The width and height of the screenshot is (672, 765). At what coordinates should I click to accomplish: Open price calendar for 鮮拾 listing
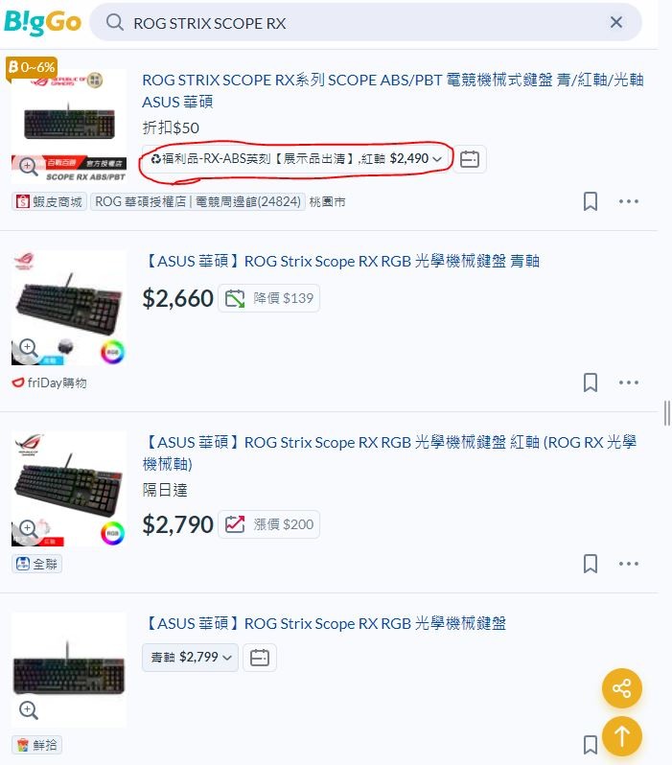[x=260, y=658]
